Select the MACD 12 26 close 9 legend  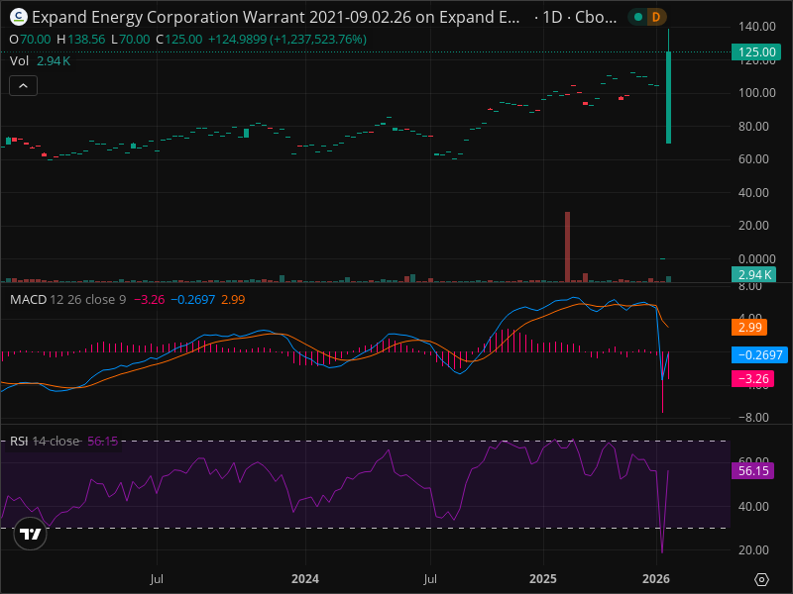pos(67,300)
